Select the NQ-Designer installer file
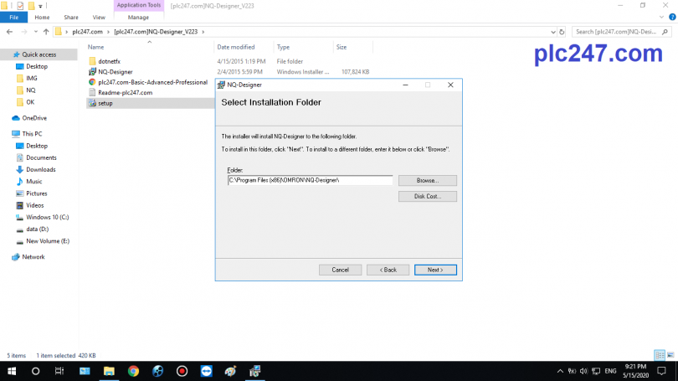678x381 pixels. (115, 71)
